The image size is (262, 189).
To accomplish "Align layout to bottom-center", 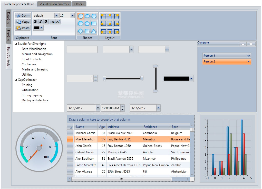I will 110,31.
